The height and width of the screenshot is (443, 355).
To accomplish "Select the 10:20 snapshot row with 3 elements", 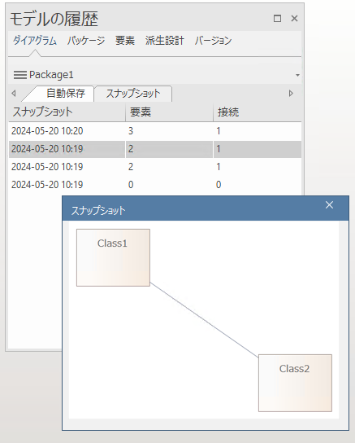I will pos(155,131).
